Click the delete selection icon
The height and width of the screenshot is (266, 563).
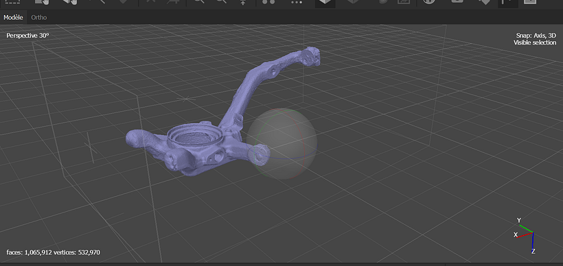pos(152,1)
